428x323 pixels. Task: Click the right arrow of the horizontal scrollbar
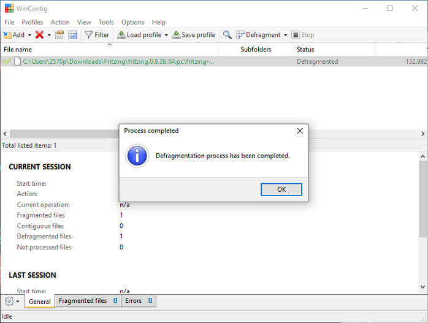pyautogui.click(x=423, y=134)
